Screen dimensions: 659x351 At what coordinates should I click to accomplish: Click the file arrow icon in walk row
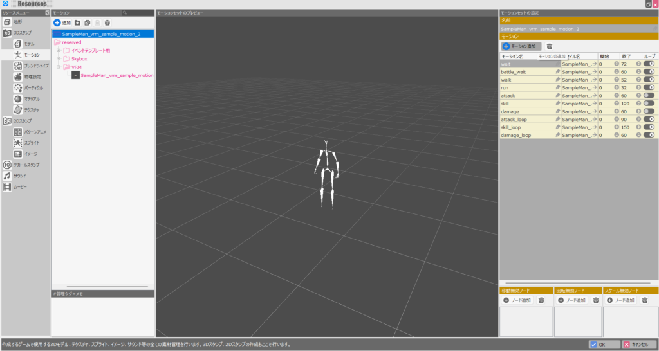593,80
